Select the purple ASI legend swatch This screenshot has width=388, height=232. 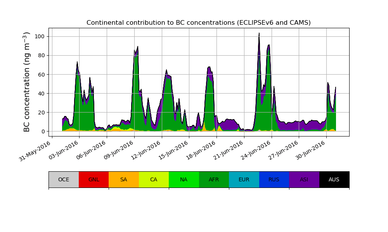tap(304, 179)
